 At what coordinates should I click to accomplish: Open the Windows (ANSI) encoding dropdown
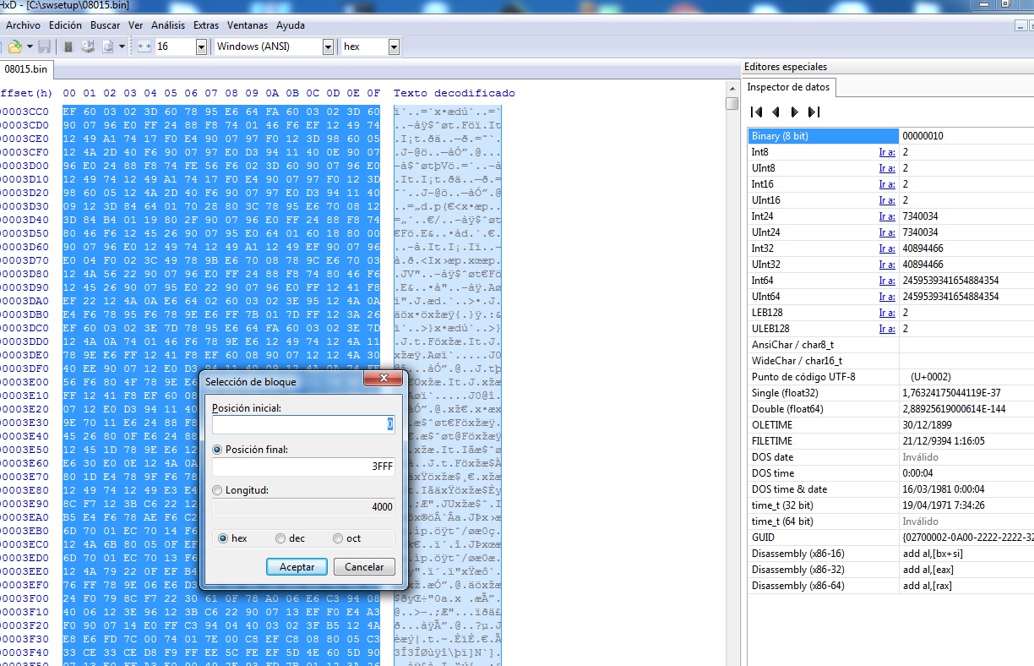coord(328,47)
